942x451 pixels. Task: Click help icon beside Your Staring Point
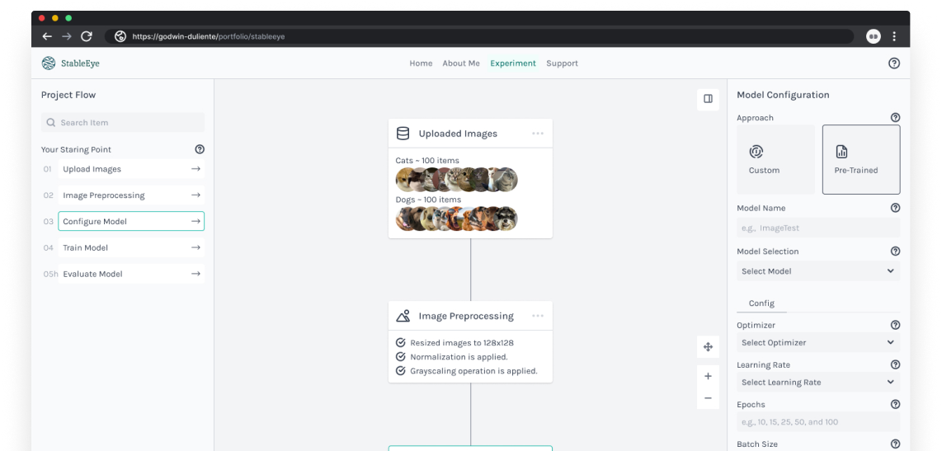[x=200, y=149]
